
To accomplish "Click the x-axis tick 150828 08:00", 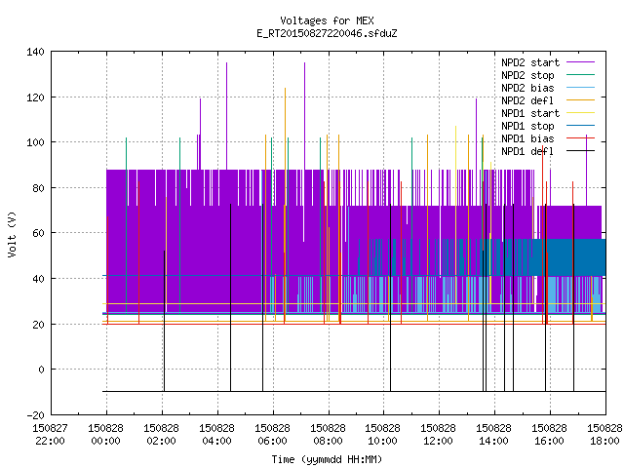I will [x=328, y=435].
